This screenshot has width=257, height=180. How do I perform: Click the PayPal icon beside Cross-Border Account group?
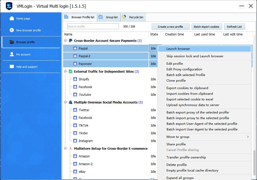(x=71, y=41)
